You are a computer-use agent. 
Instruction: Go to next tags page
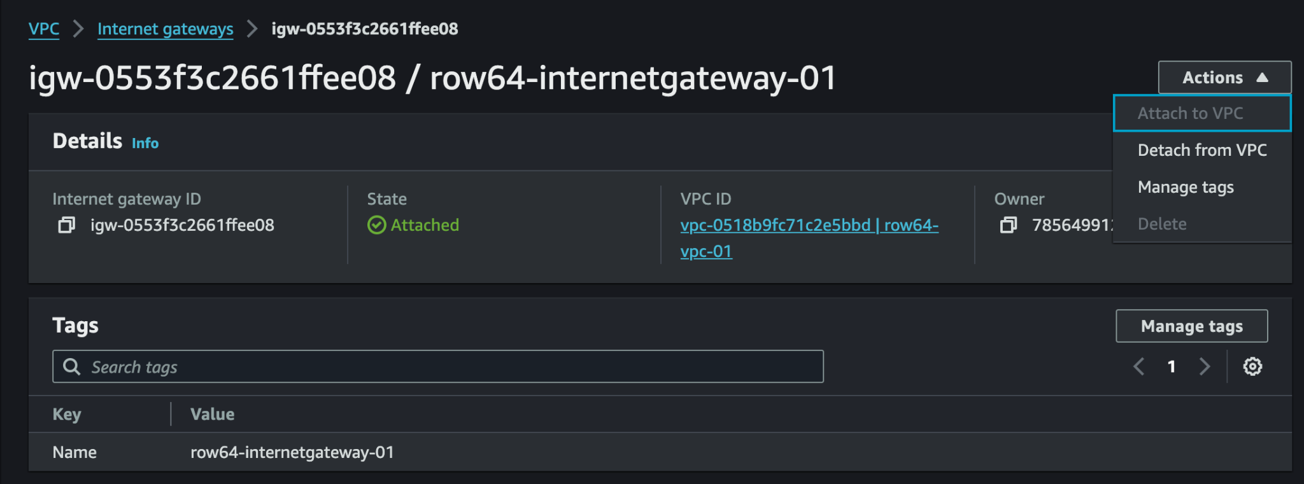click(x=1204, y=366)
